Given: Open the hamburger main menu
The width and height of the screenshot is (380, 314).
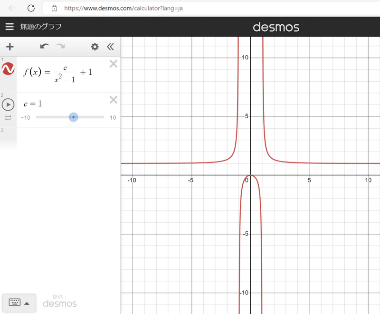Looking at the screenshot, I should click(x=9, y=27).
